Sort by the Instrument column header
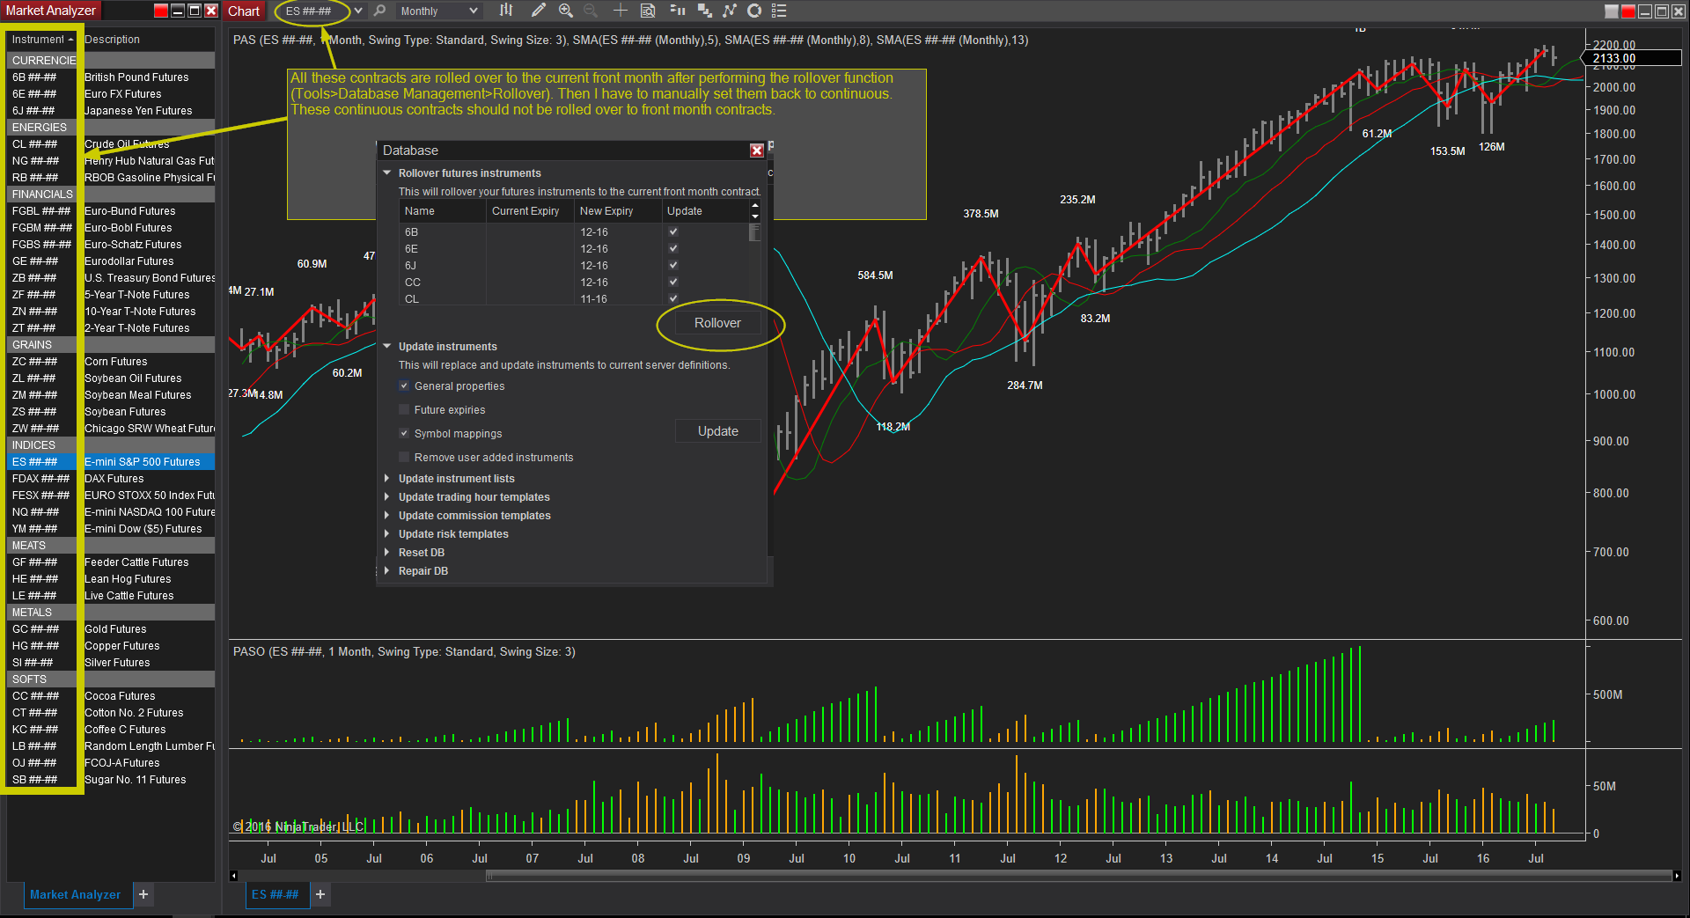 point(41,39)
